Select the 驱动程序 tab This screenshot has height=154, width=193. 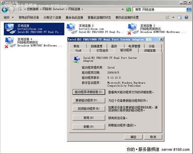click(126, 50)
